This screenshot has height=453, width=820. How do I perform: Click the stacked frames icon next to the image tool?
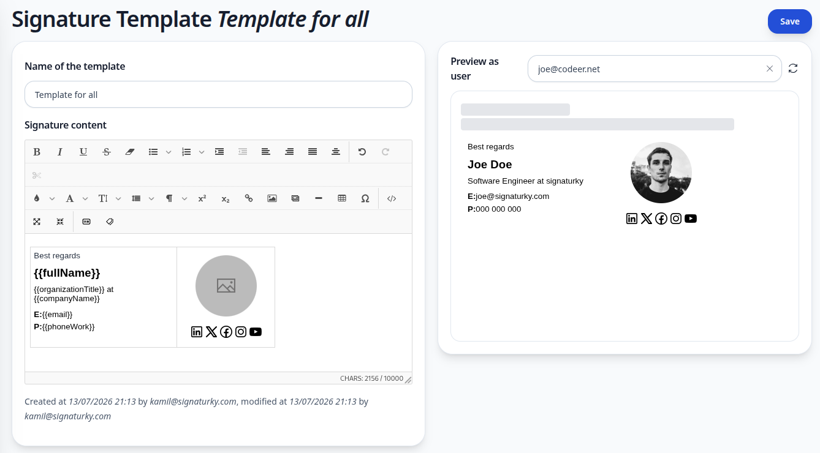click(x=295, y=198)
